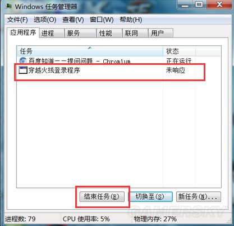Click the 结束任务(E) button
The image size is (234, 226).
point(102,196)
